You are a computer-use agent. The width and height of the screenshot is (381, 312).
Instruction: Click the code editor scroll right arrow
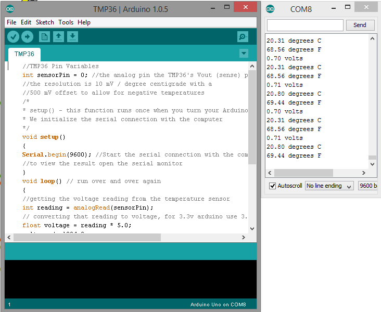[x=244, y=237]
